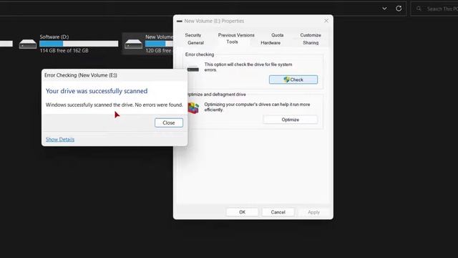Expand the address bar history chevron
Viewport: 458px width, 258px height.
click(x=385, y=9)
